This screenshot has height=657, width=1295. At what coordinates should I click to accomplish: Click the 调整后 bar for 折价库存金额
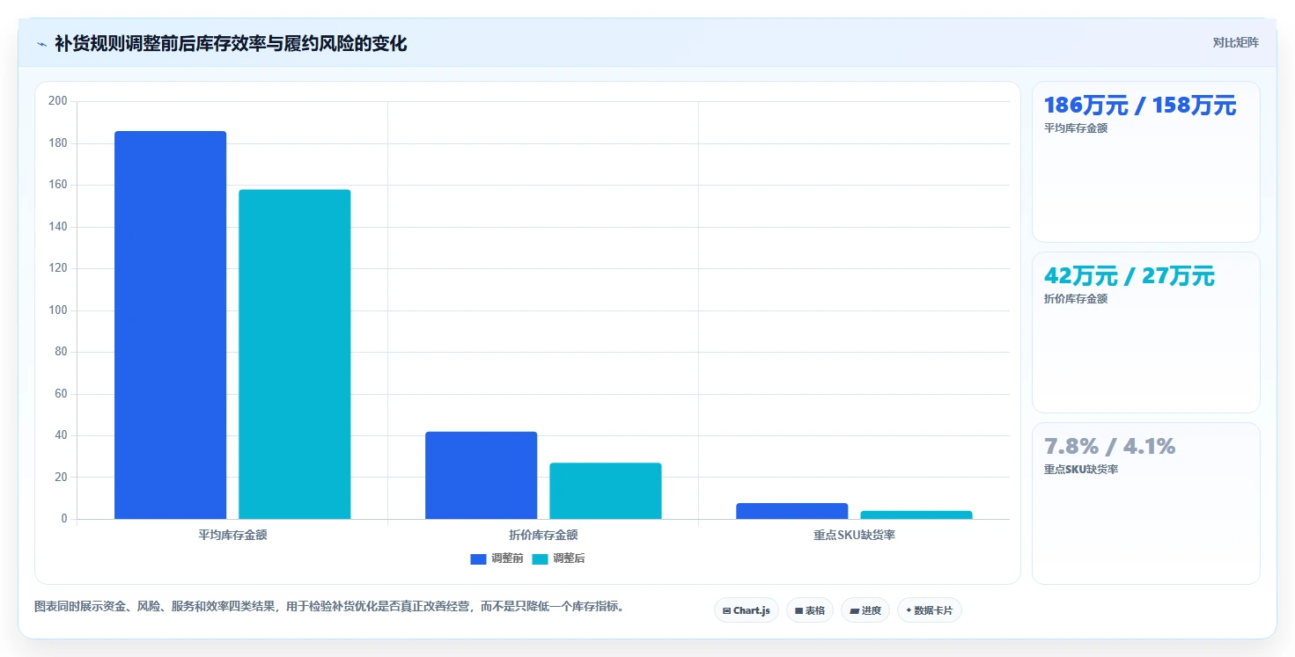point(605,491)
